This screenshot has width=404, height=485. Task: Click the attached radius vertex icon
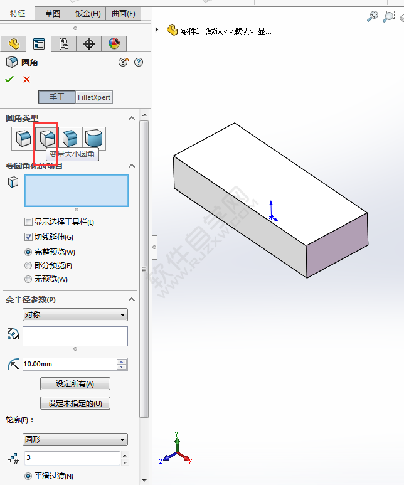[x=13, y=334]
